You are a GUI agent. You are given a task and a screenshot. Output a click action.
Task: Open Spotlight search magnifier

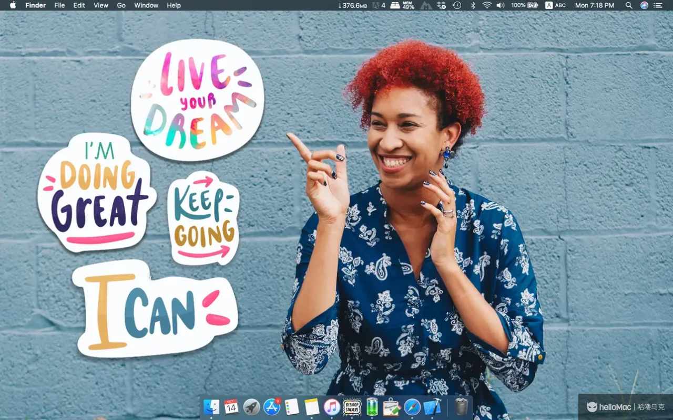[x=629, y=5]
